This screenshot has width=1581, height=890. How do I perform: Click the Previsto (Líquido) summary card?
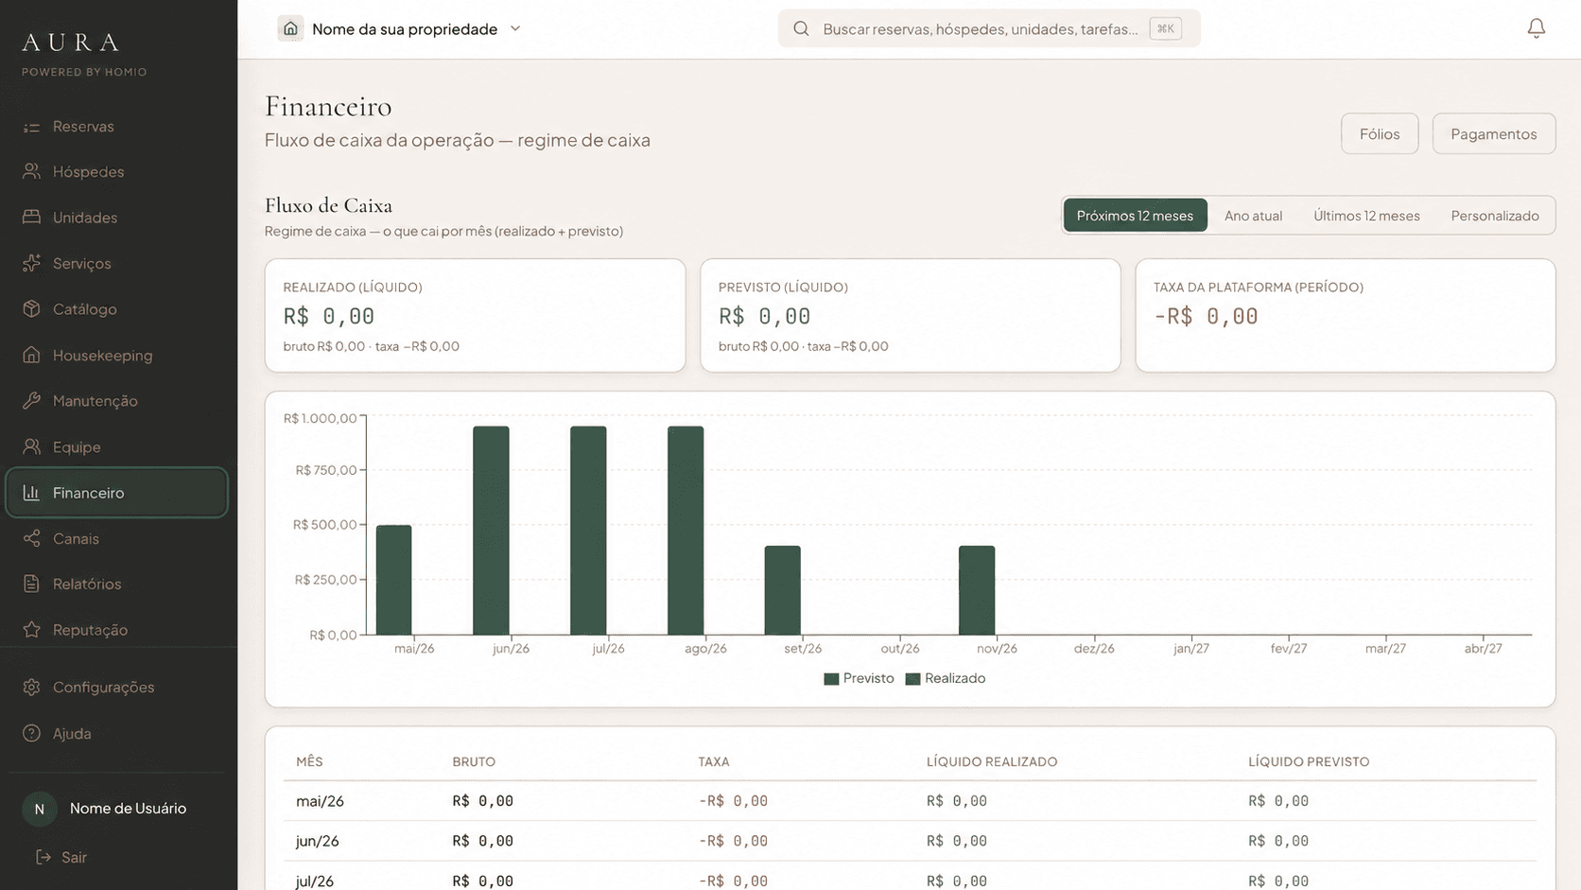[910, 315]
